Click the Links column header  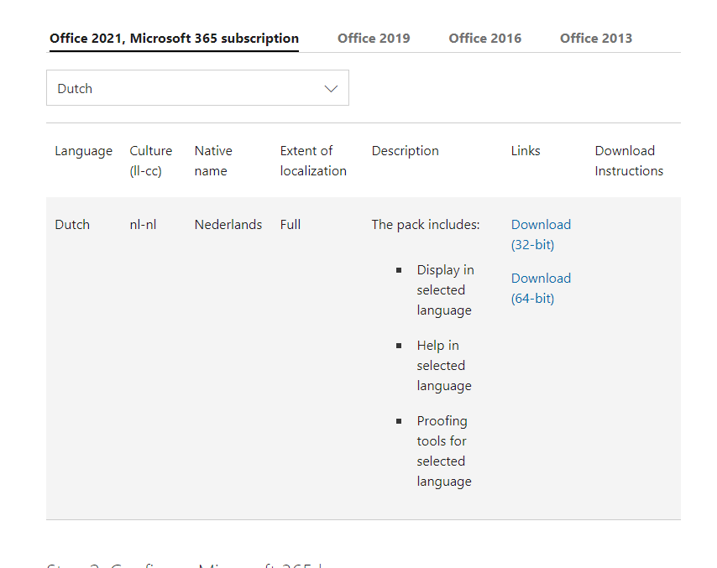click(526, 151)
